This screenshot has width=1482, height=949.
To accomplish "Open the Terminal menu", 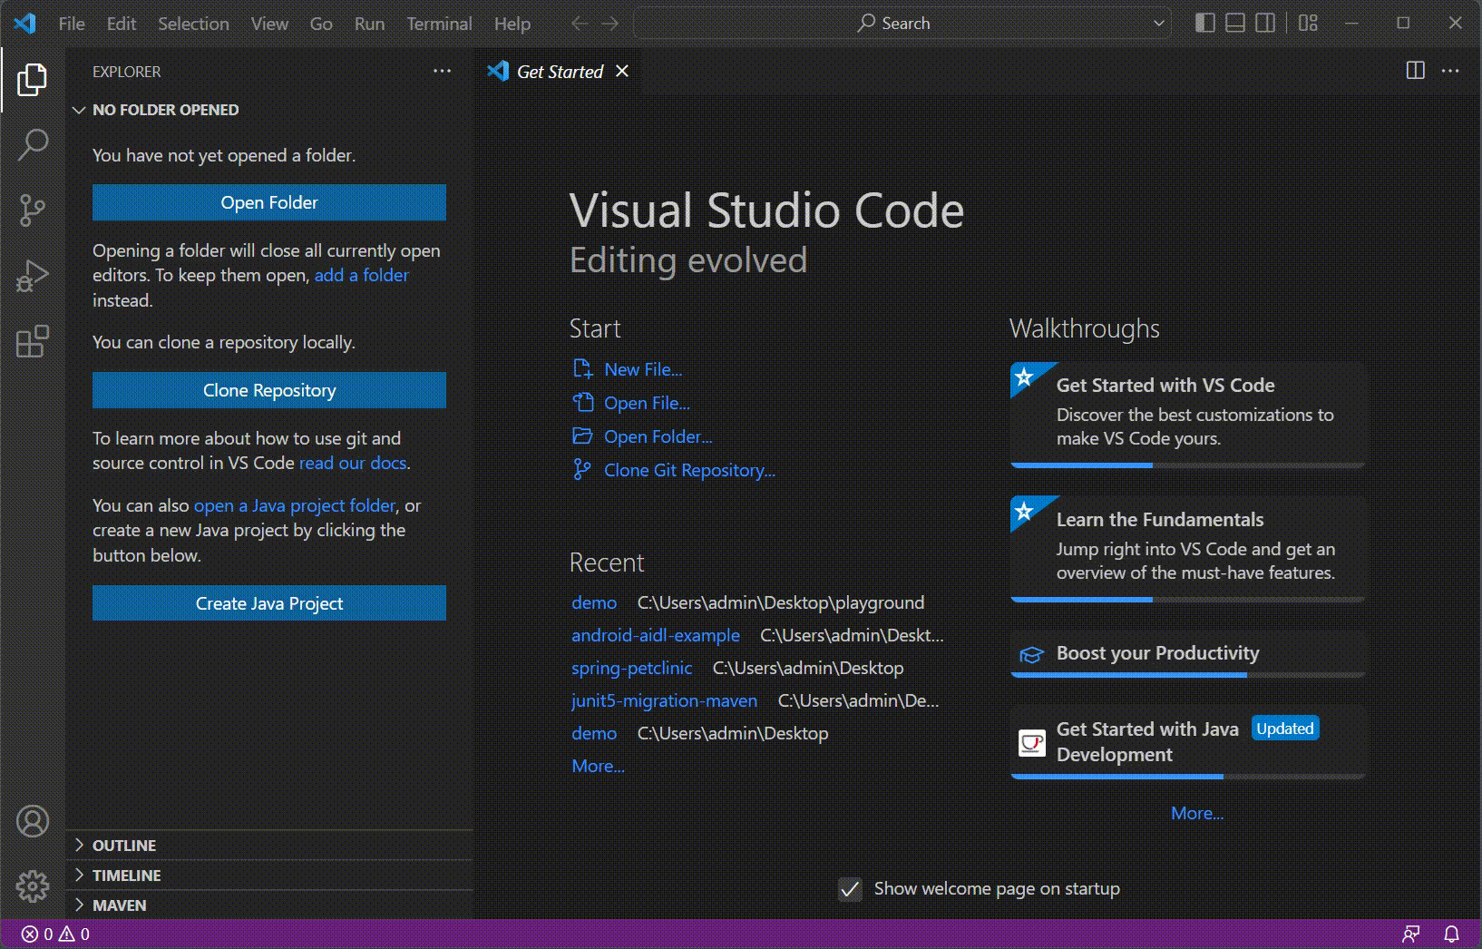I will tap(439, 24).
